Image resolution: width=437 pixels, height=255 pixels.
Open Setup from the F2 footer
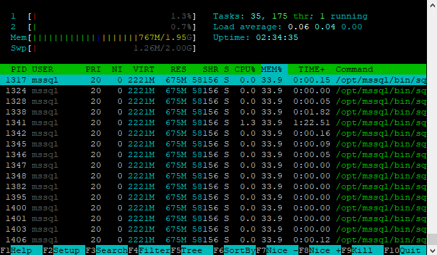point(64,250)
